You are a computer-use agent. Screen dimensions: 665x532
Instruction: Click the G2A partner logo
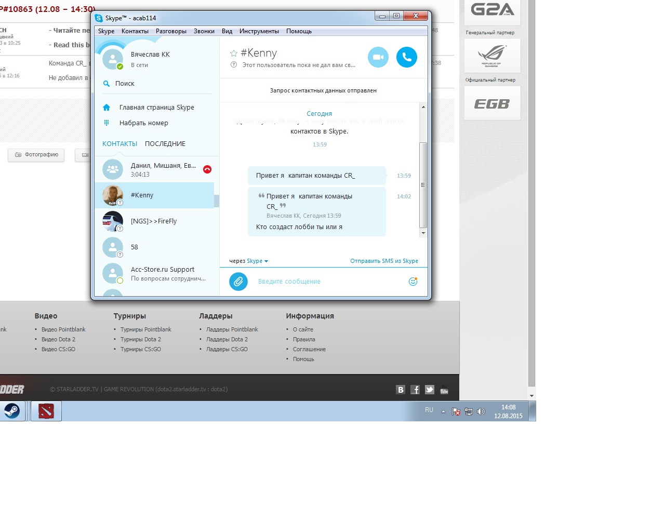(x=493, y=10)
